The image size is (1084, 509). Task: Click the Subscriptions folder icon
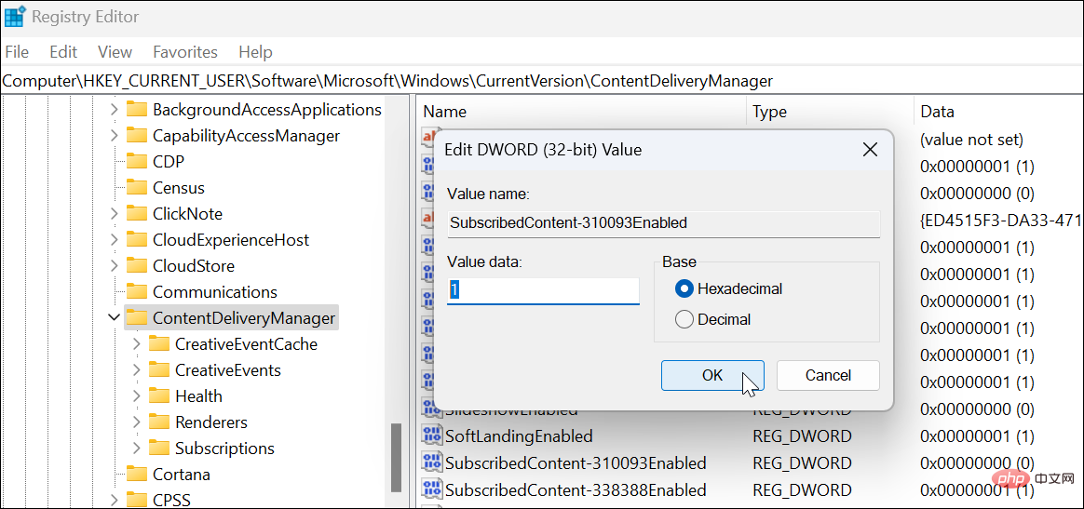[x=159, y=449]
